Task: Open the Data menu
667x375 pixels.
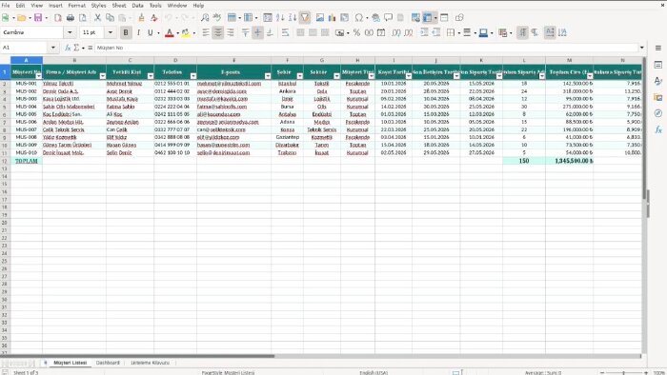Action: point(138,6)
